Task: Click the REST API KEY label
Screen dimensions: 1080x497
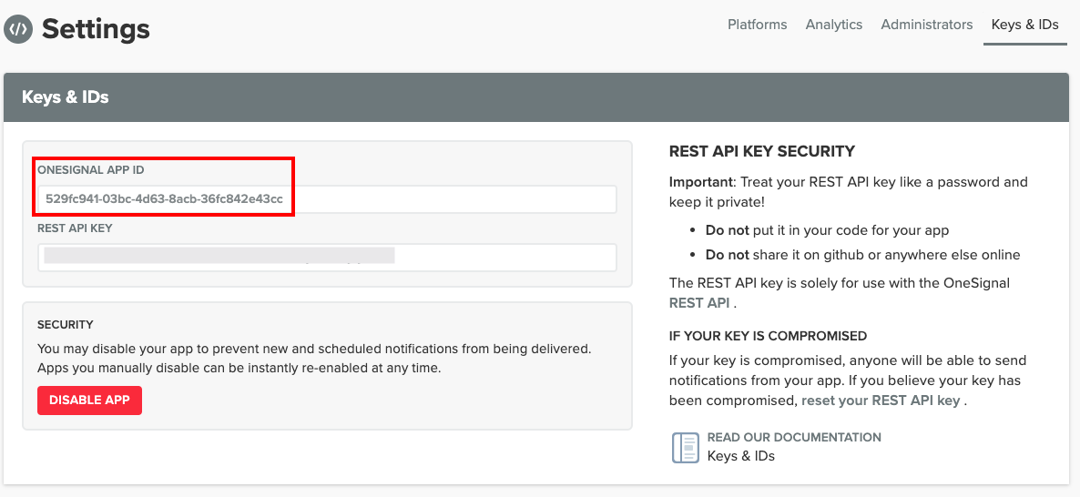Action: coord(75,228)
